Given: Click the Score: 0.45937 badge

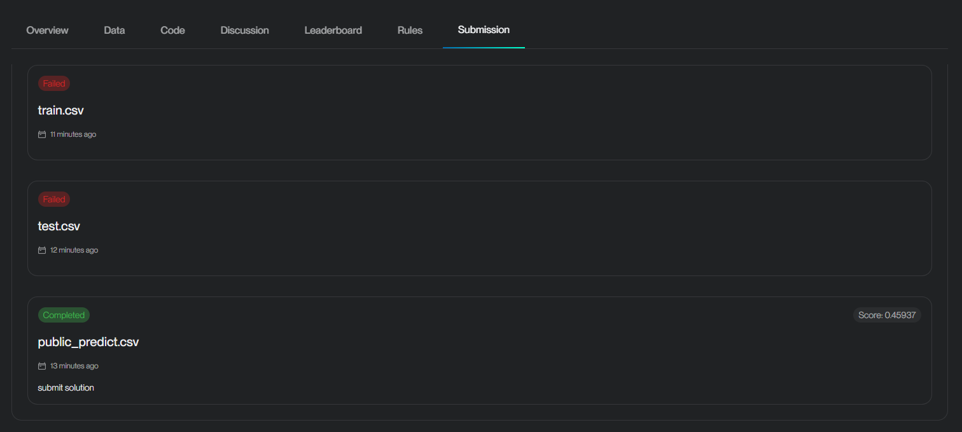Looking at the screenshot, I should click(887, 314).
